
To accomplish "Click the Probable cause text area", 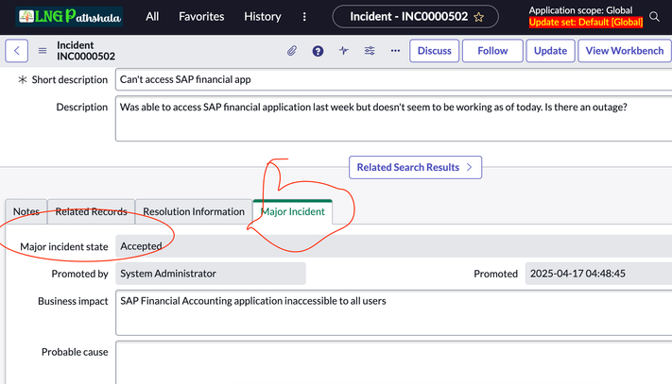I will pos(393,362).
